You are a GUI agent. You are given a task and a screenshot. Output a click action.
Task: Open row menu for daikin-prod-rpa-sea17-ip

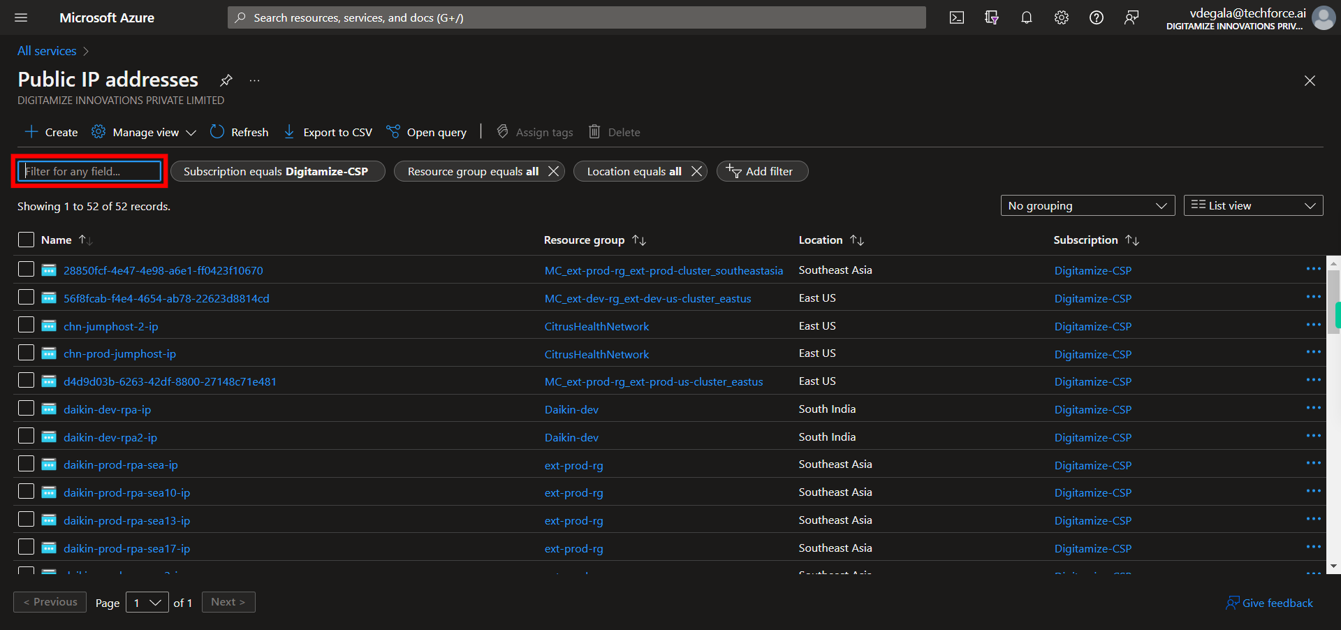tap(1313, 547)
